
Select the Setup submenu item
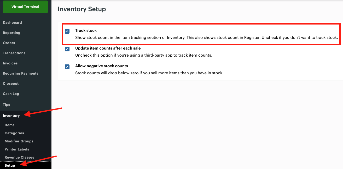pyautogui.click(x=10, y=166)
